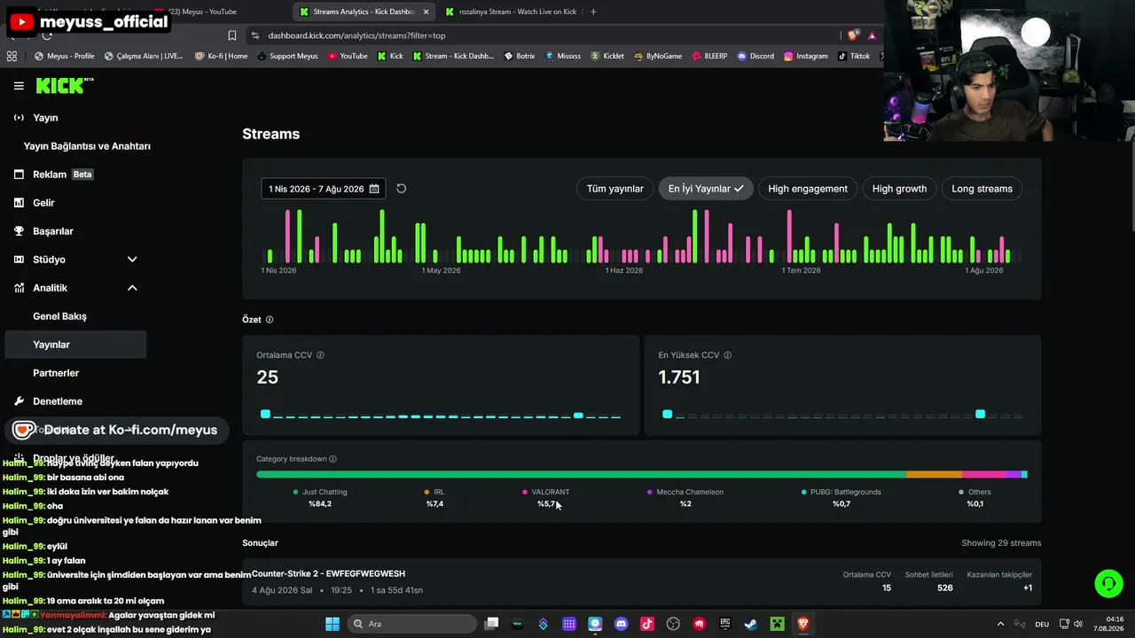Close the Streams Analytics browser tab
This screenshot has width=1135, height=638.
426,12
